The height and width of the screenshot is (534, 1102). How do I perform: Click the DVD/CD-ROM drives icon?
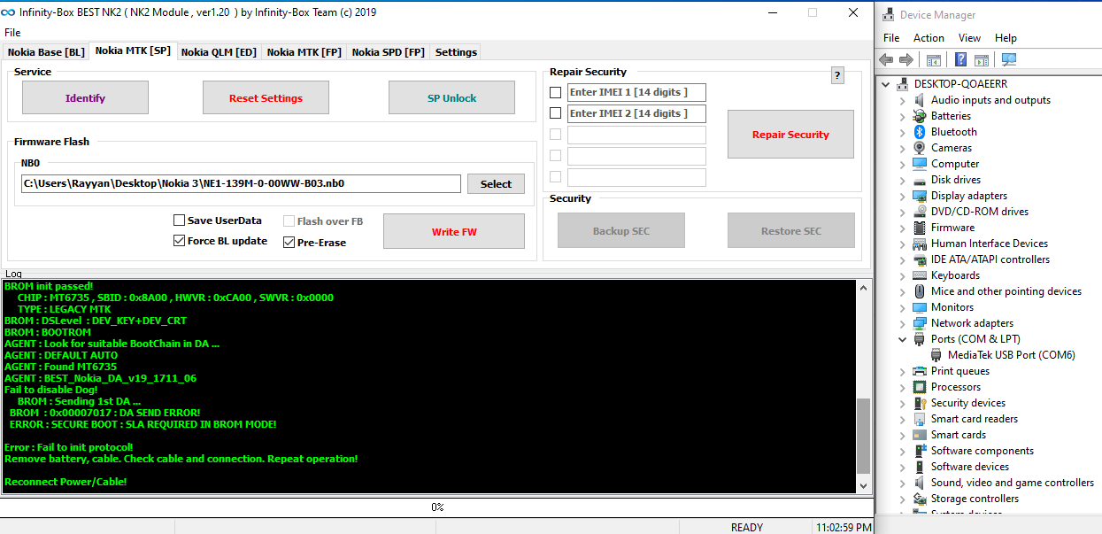click(x=920, y=212)
